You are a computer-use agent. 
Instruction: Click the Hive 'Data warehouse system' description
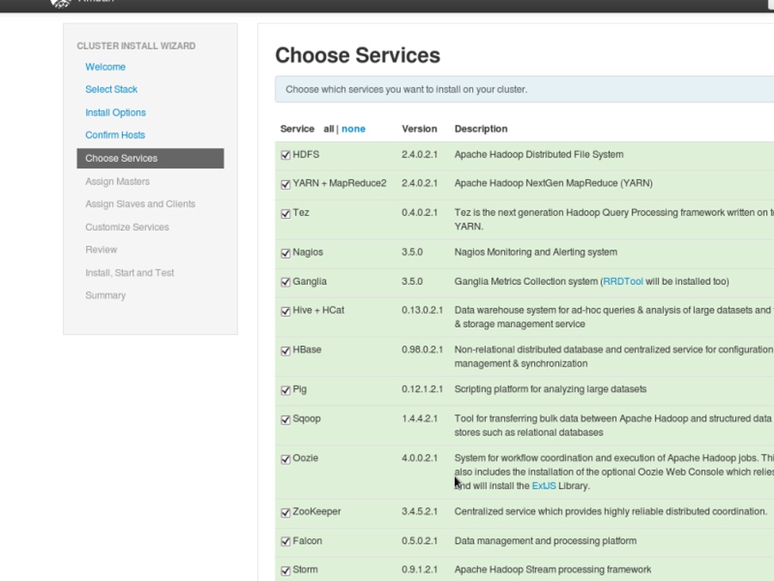[614, 317]
